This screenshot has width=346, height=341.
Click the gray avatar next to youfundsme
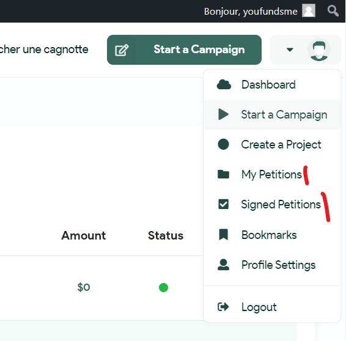coord(309,10)
